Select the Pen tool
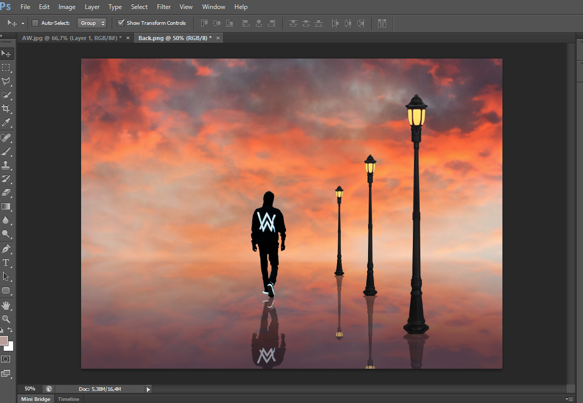This screenshot has width=583, height=403. click(x=6, y=249)
